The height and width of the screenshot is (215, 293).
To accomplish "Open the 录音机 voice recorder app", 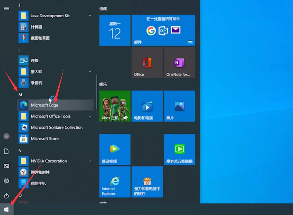I will (x=56, y=83).
